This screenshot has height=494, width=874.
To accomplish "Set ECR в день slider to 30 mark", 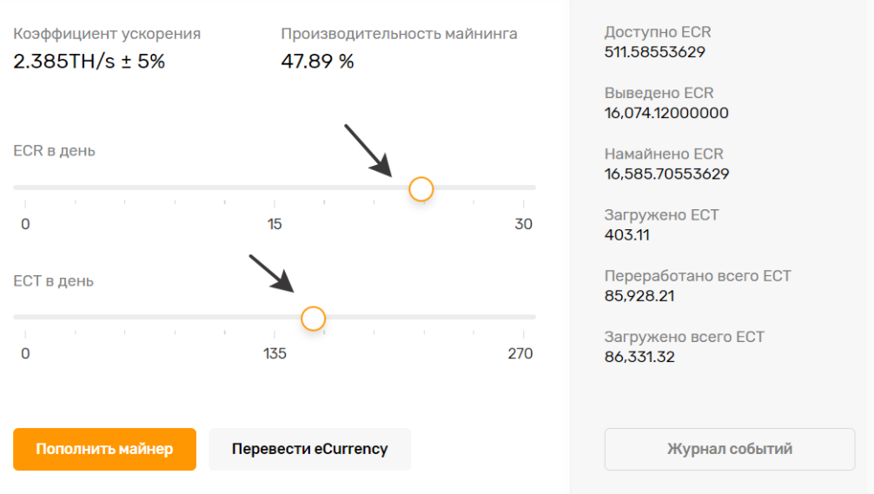I will coord(523,188).
